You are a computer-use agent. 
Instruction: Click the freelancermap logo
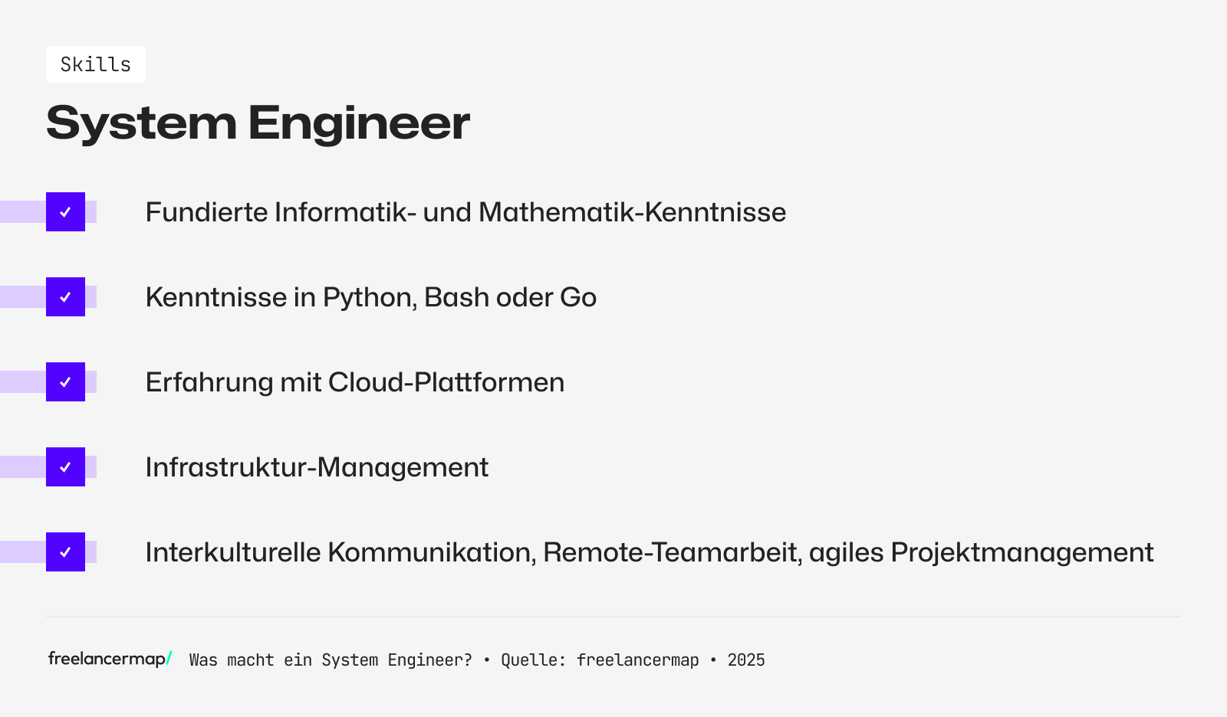click(107, 659)
